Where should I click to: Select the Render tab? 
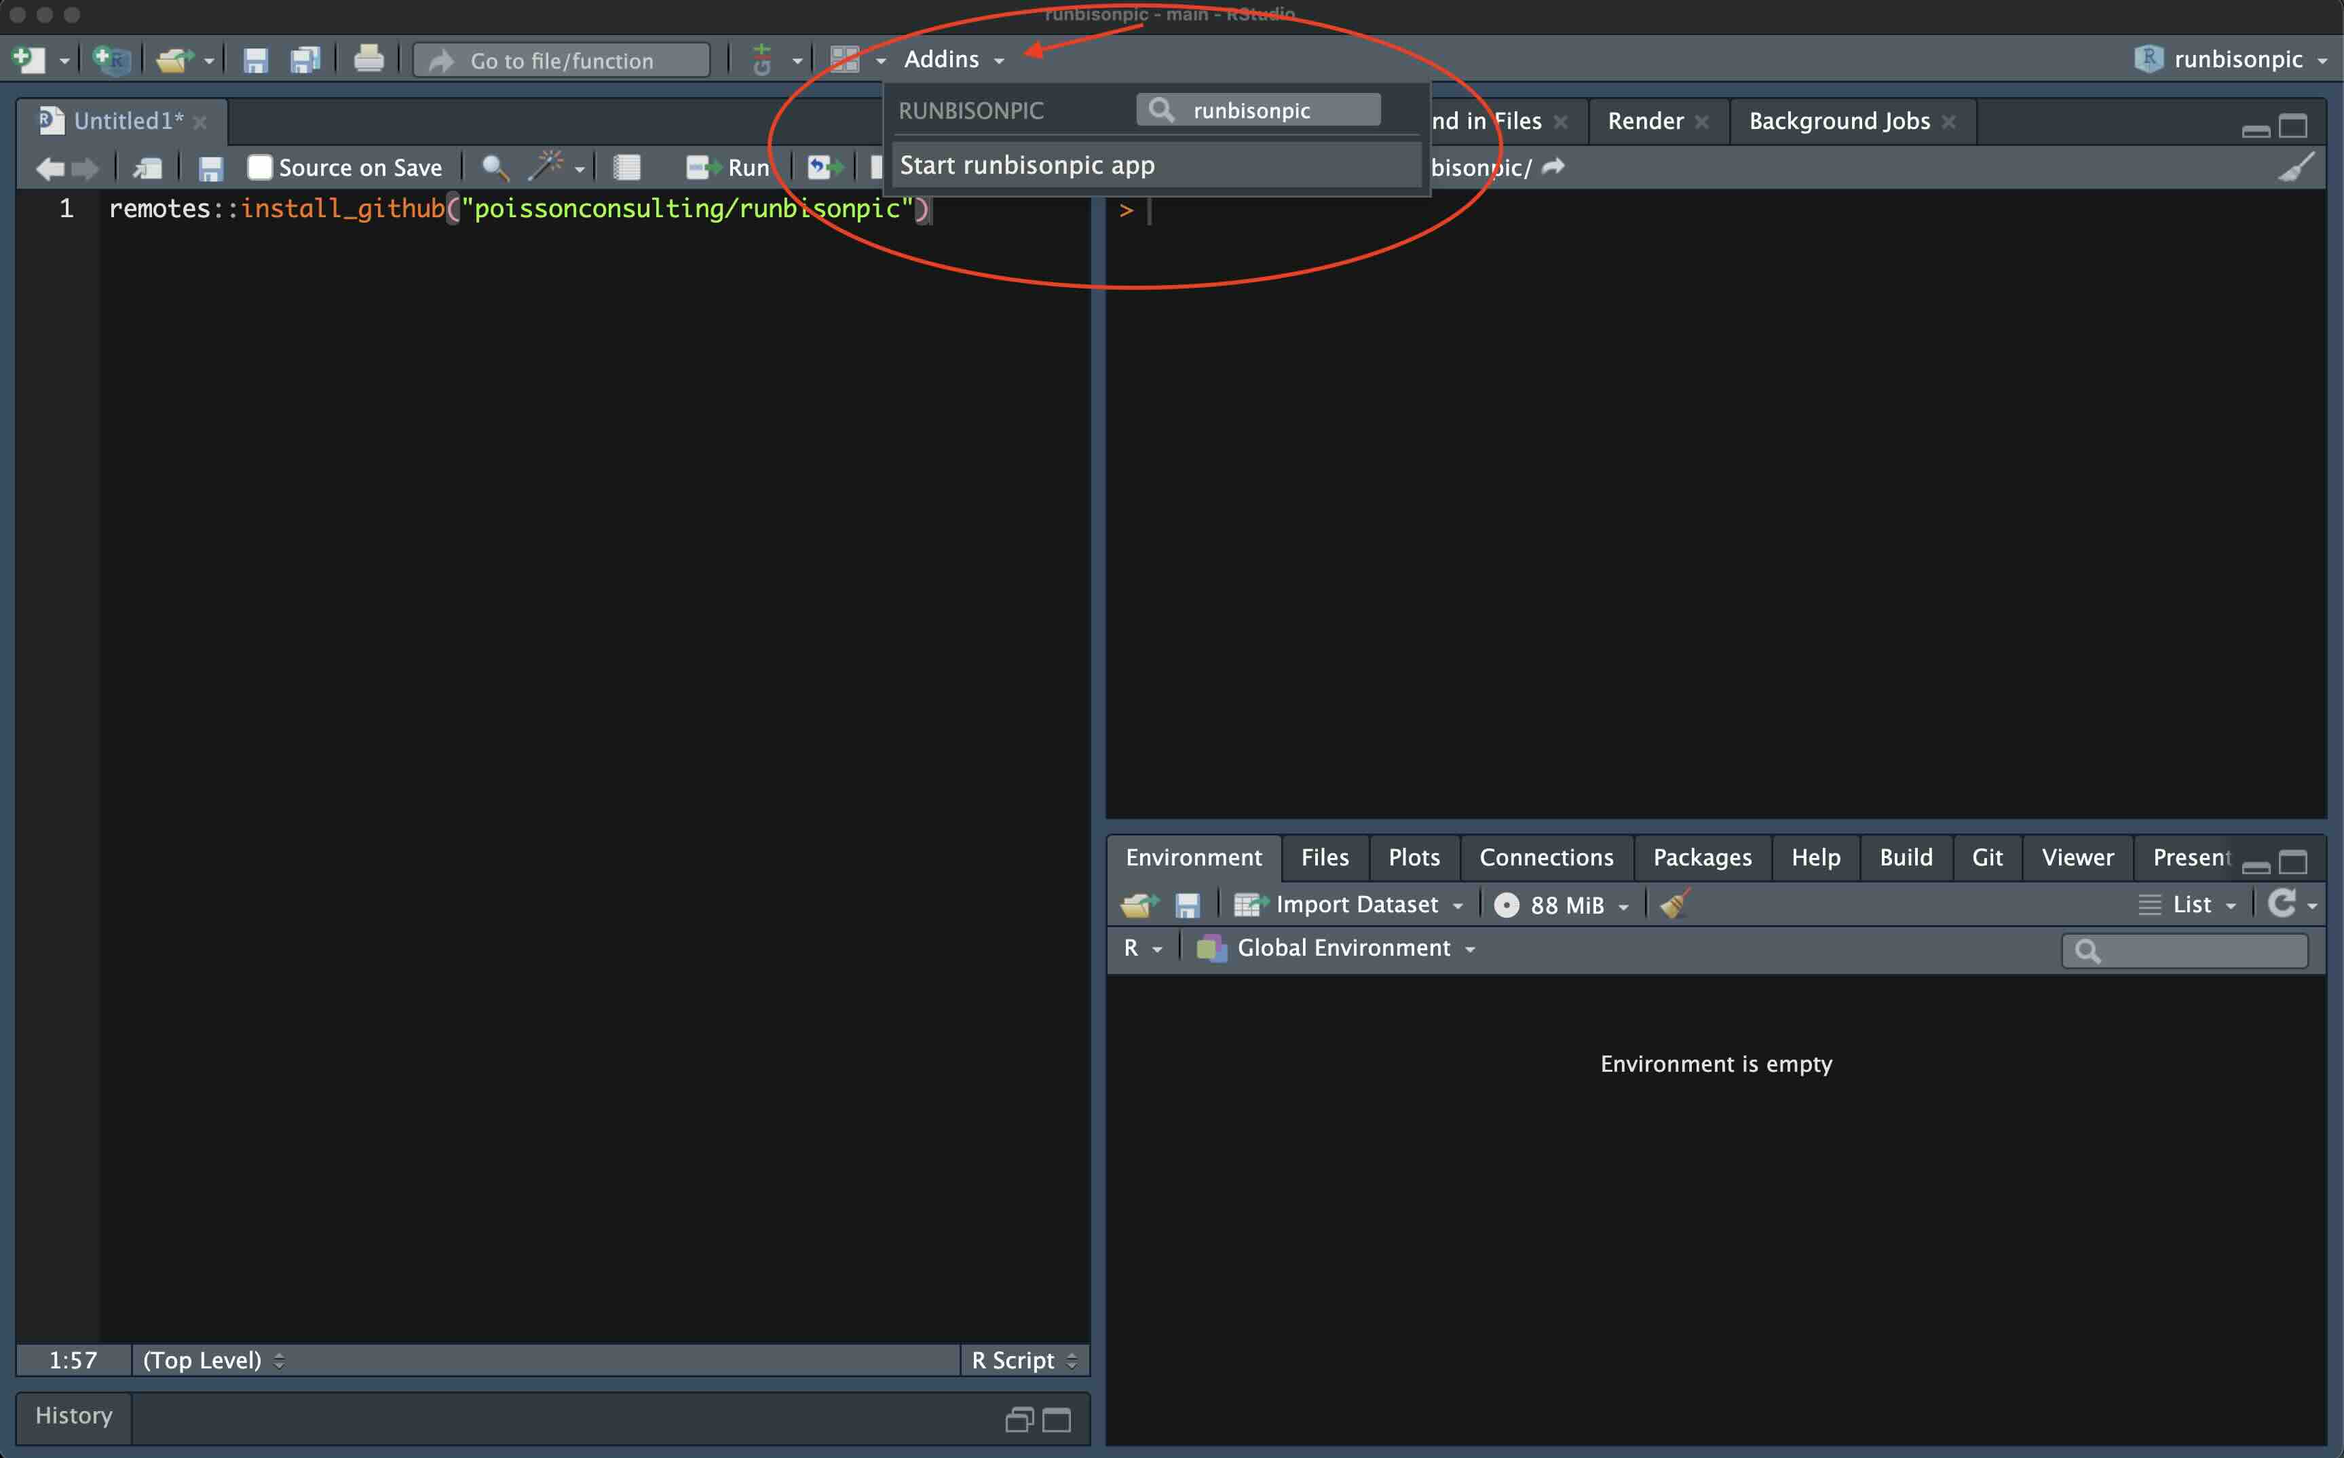[x=1644, y=121]
